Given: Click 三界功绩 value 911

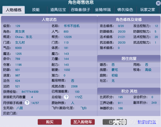Looking at the screenshot, I should pos(120,103).
